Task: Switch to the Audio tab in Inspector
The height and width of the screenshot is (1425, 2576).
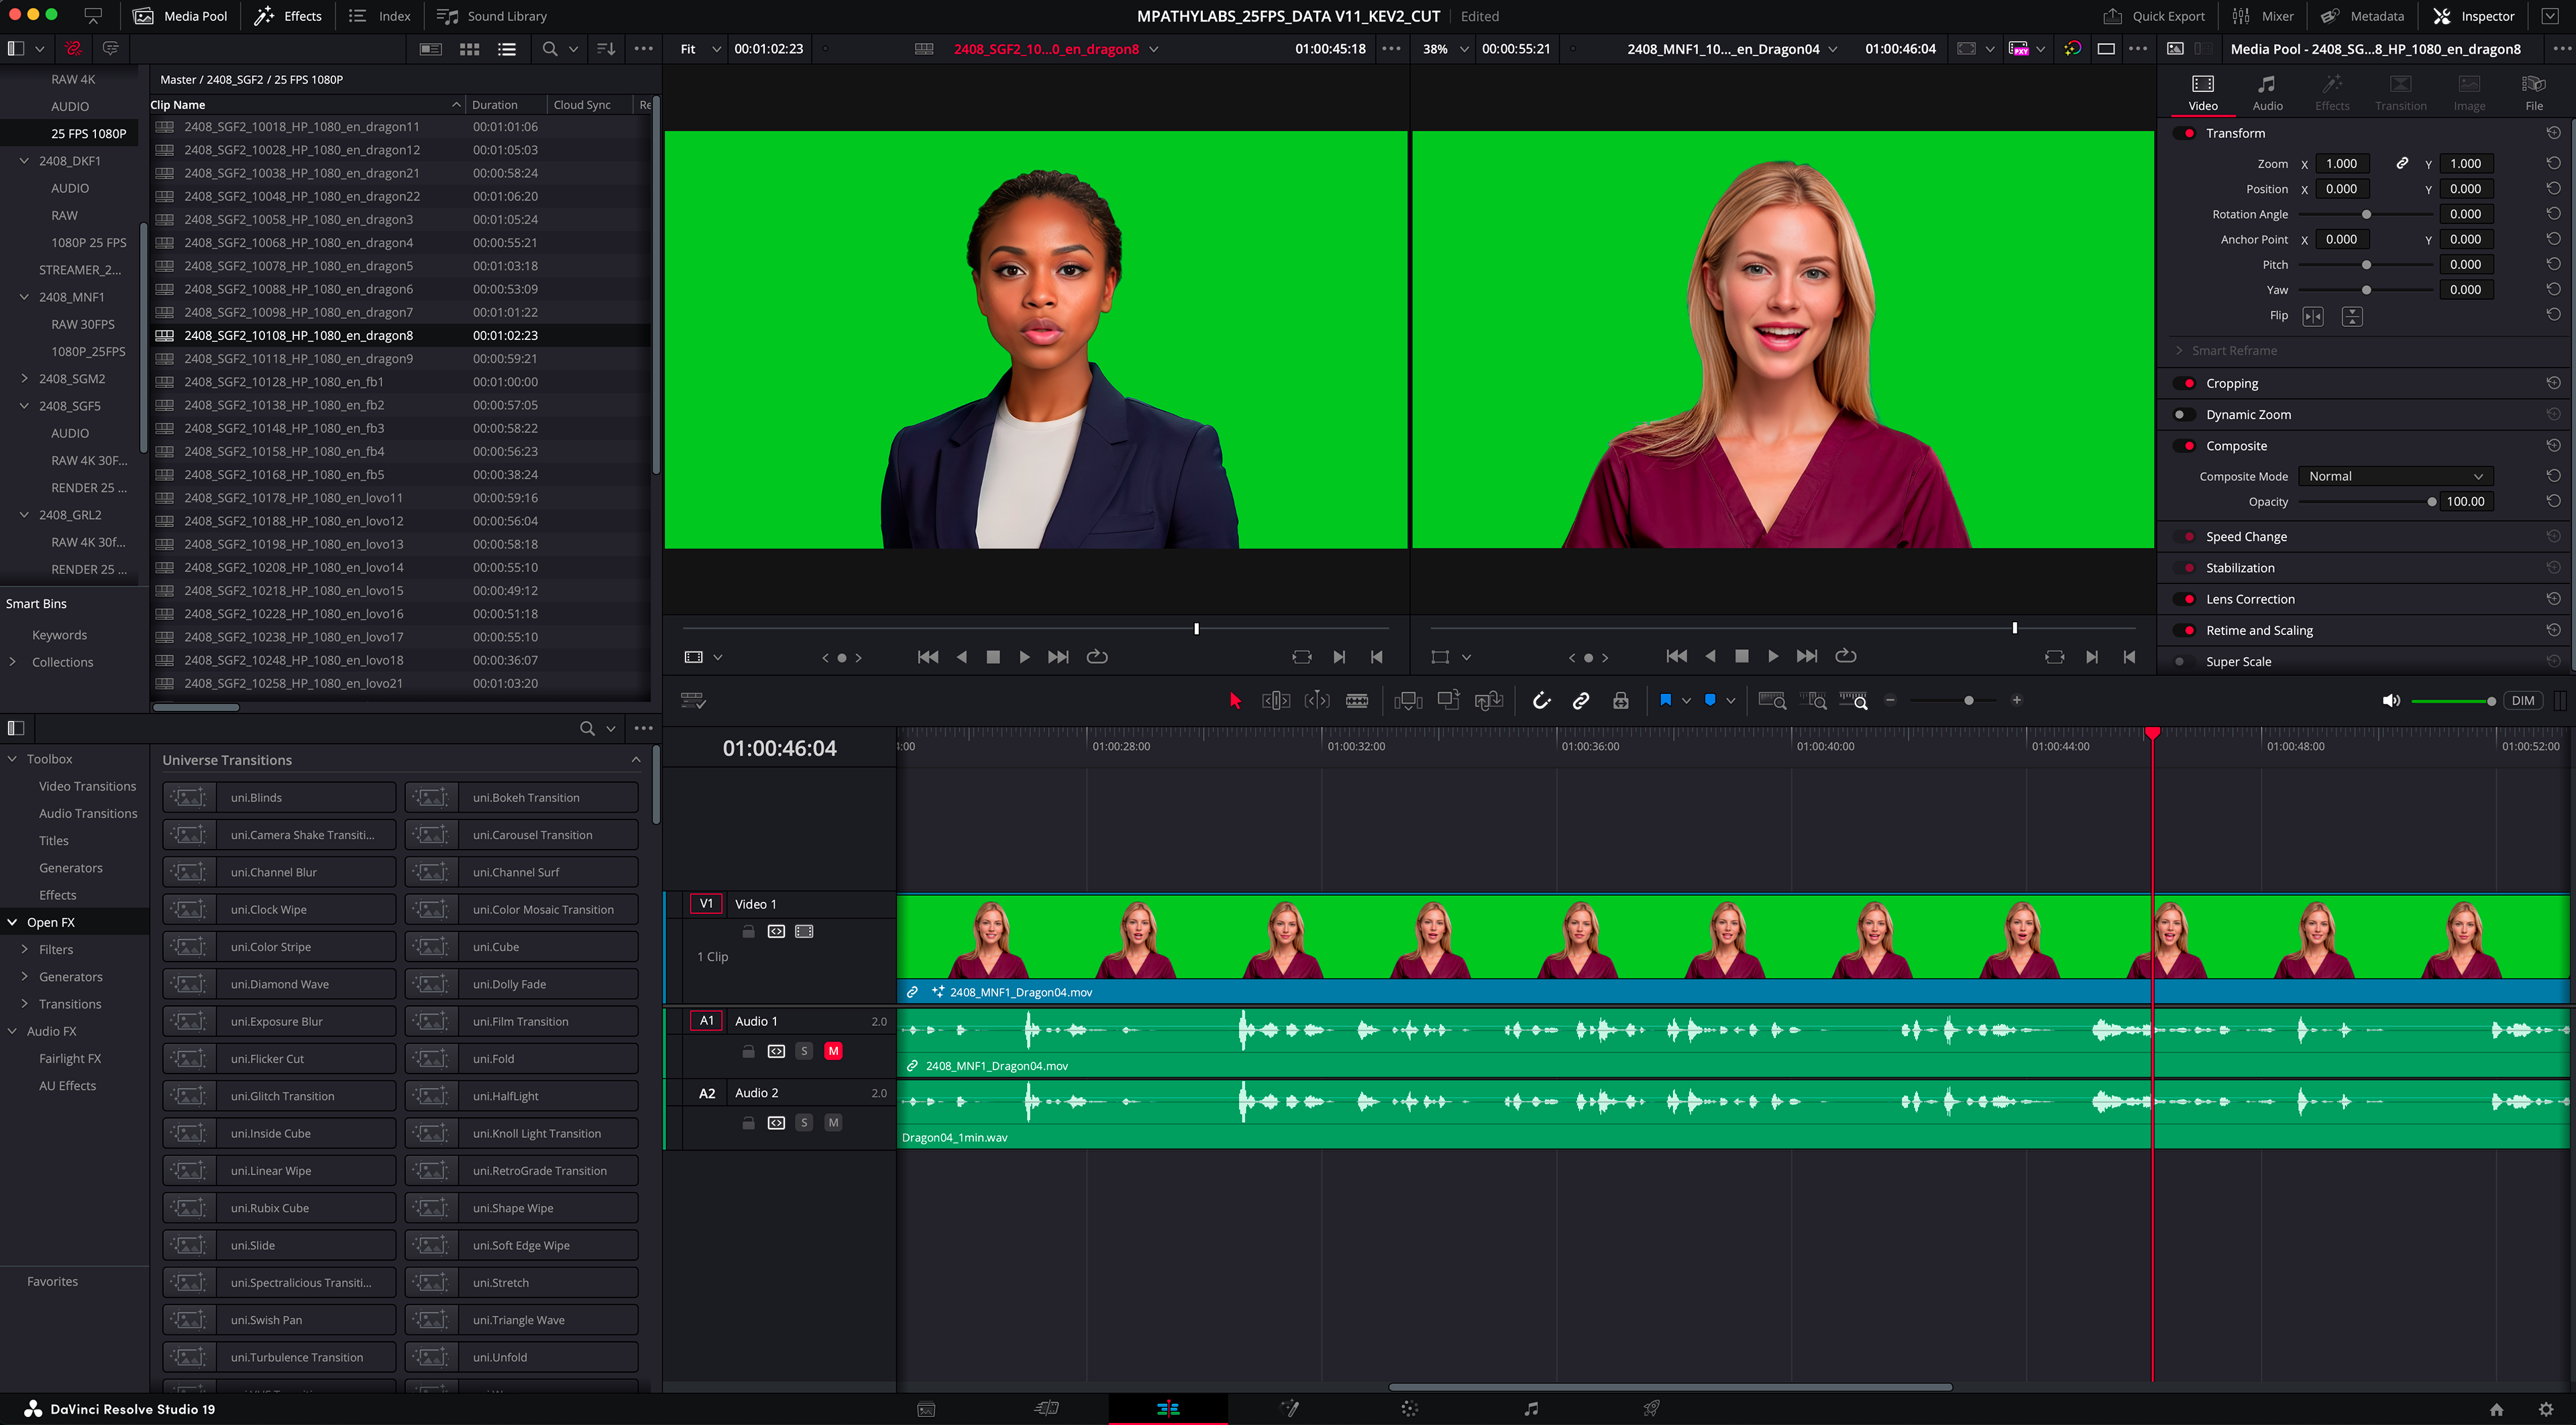Action: [x=2267, y=92]
